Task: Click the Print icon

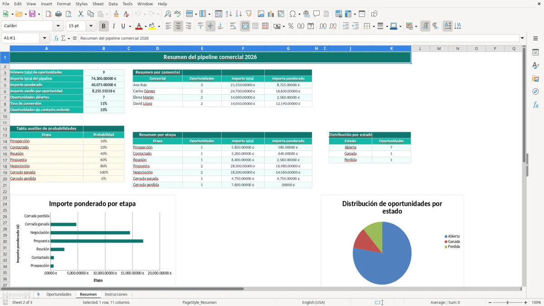Action: (x=58, y=14)
